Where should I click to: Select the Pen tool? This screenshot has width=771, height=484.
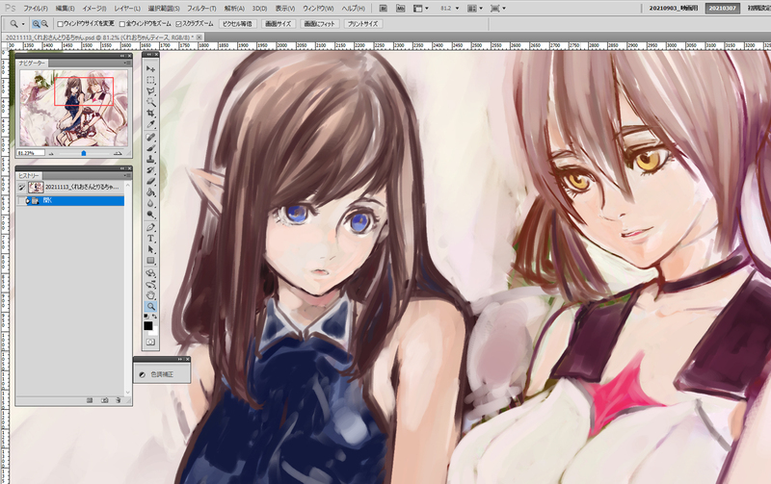[x=151, y=228]
